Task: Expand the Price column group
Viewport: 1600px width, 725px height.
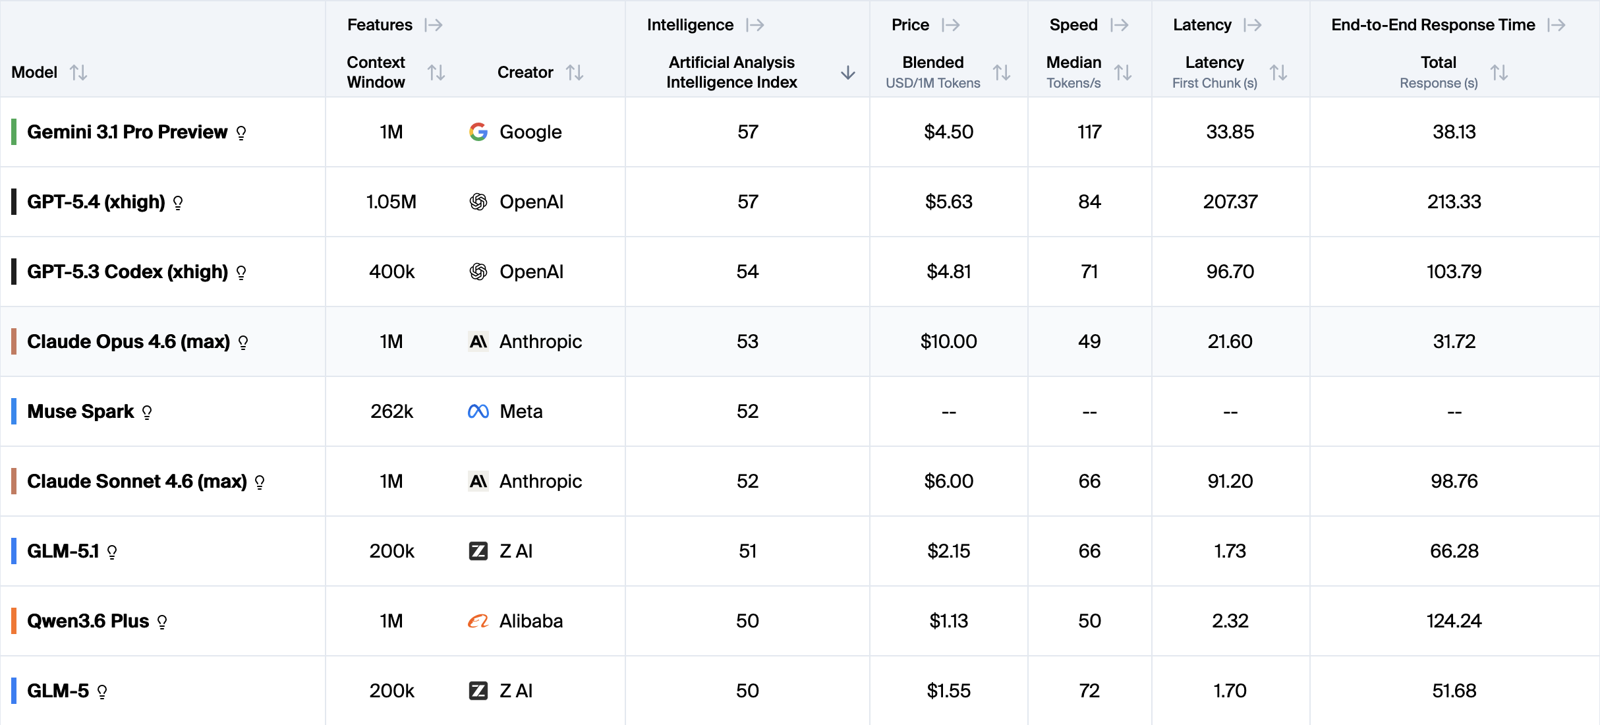Action: point(950,25)
